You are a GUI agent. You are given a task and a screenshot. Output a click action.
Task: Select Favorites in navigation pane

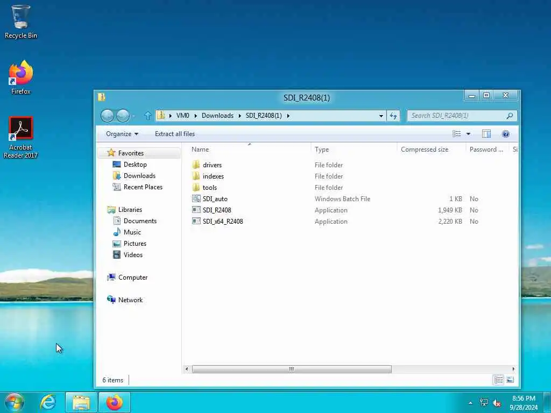131,153
